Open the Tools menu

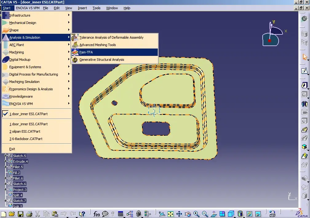[x=97, y=8]
